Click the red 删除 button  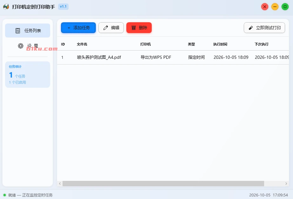click(139, 28)
